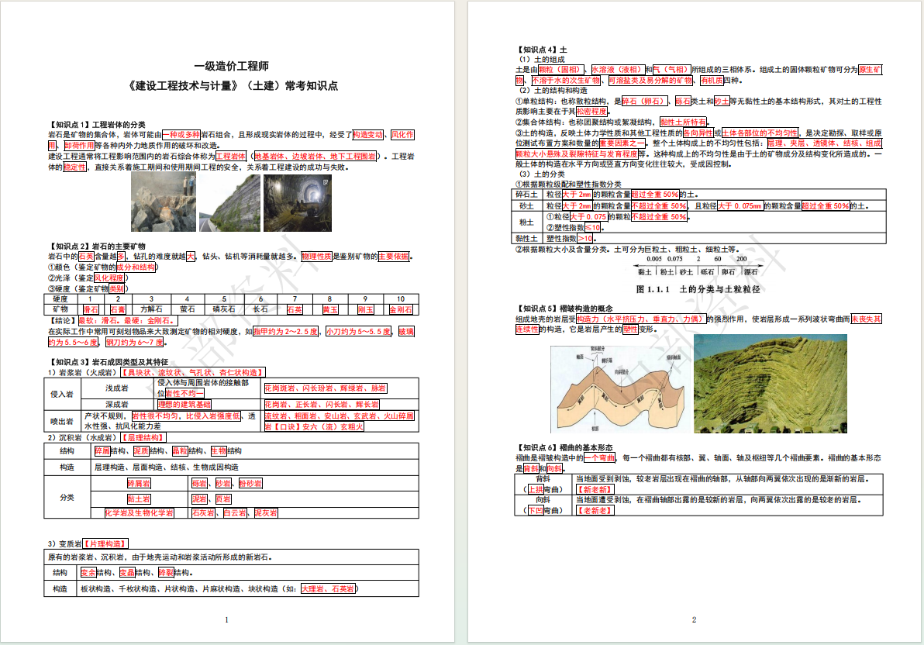Click heading 【知识点 2】岩石的主要矿物

[x=97, y=246]
